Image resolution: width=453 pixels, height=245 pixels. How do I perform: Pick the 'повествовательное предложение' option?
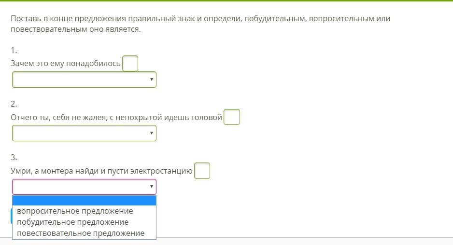[81, 233]
